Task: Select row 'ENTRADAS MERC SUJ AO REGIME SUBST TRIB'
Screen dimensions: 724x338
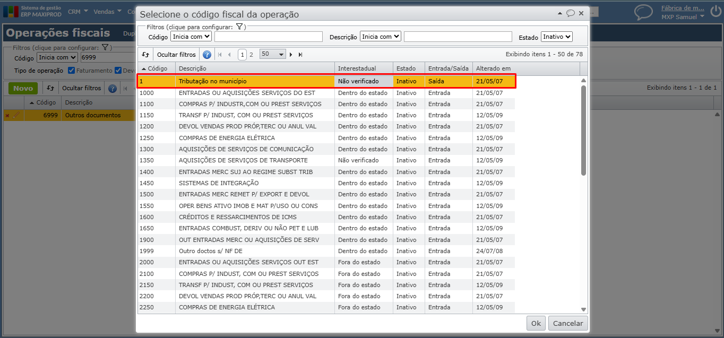Action: tap(326, 172)
